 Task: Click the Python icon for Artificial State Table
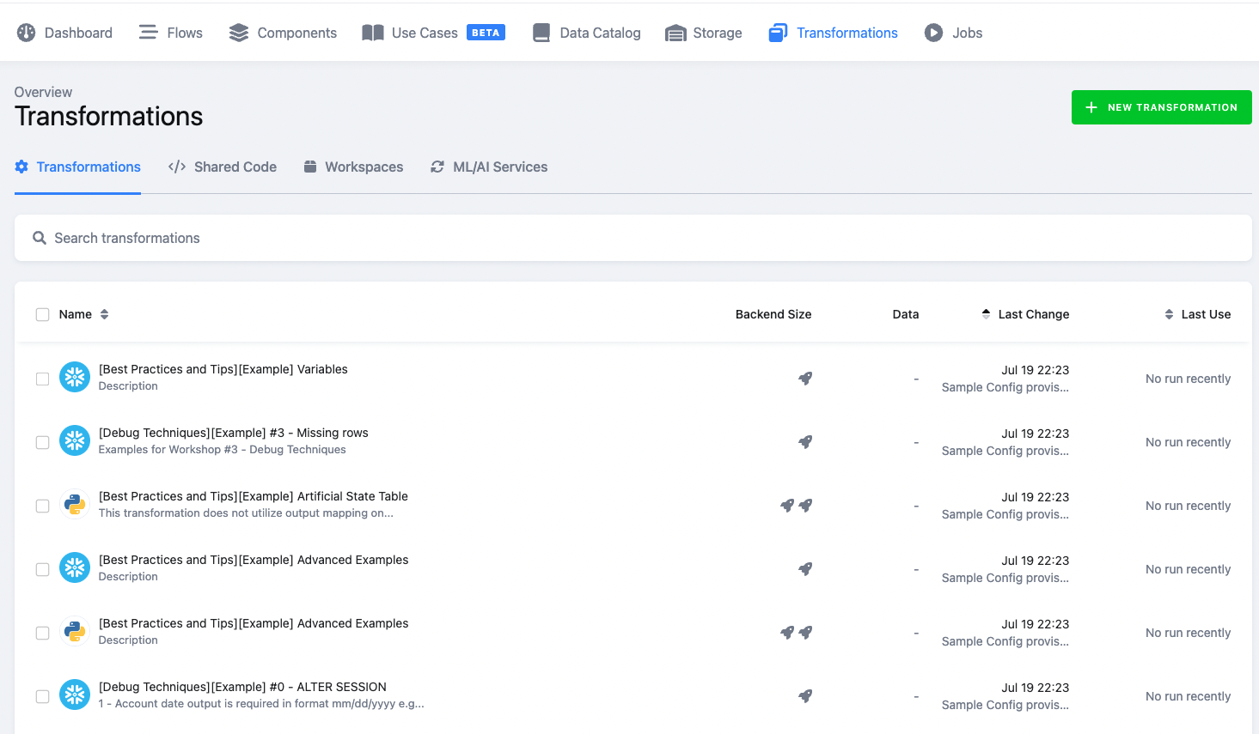point(74,506)
